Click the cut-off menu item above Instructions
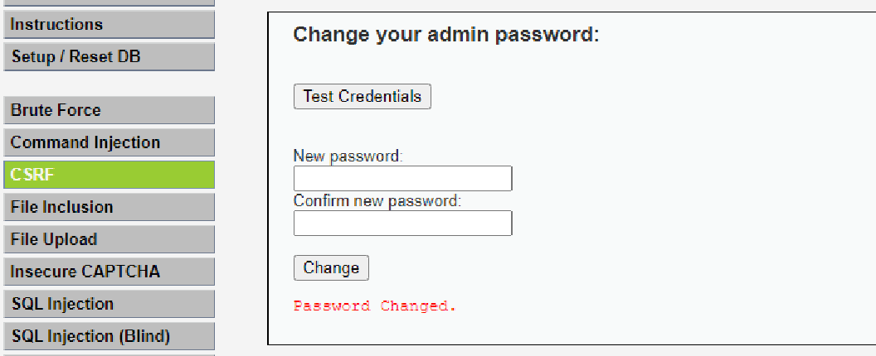876x356 pixels. [x=108, y=2]
